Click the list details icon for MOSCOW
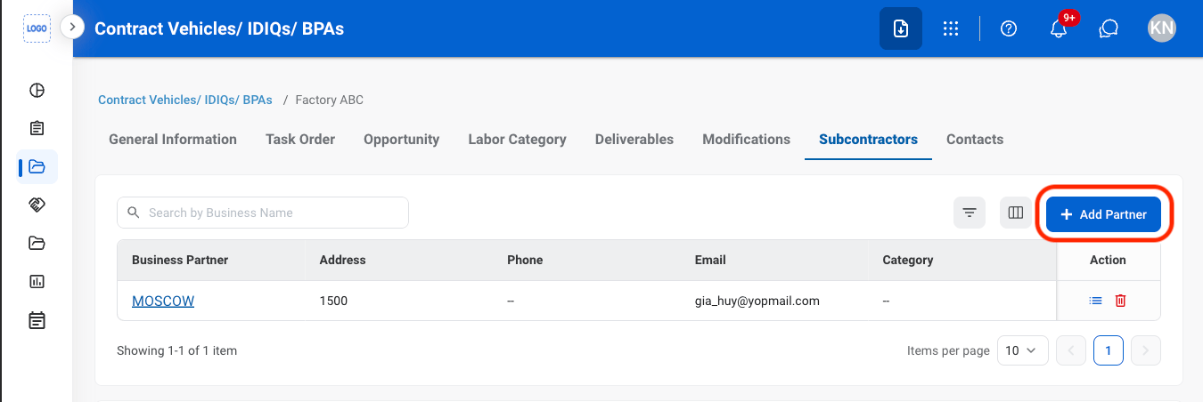Image resolution: width=1203 pixels, height=402 pixels. (1096, 301)
